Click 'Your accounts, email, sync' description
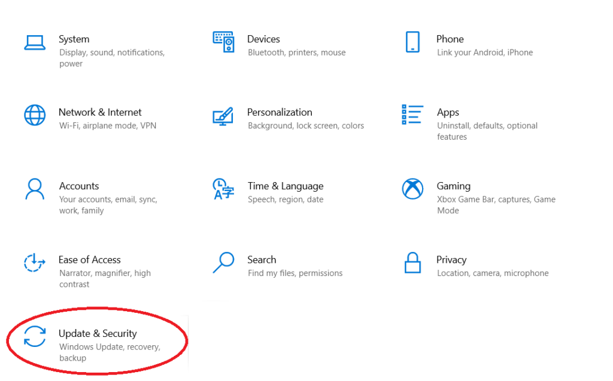This screenshot has height=381, width=613. pyautogui.click(x=108, y=205)
